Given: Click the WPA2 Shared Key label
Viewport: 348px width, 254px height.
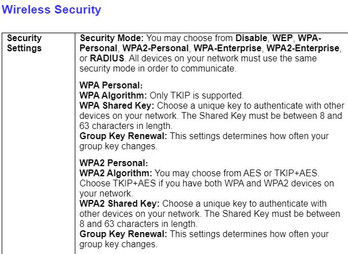Looking at the screenshot, I should [x=119, y=203].
